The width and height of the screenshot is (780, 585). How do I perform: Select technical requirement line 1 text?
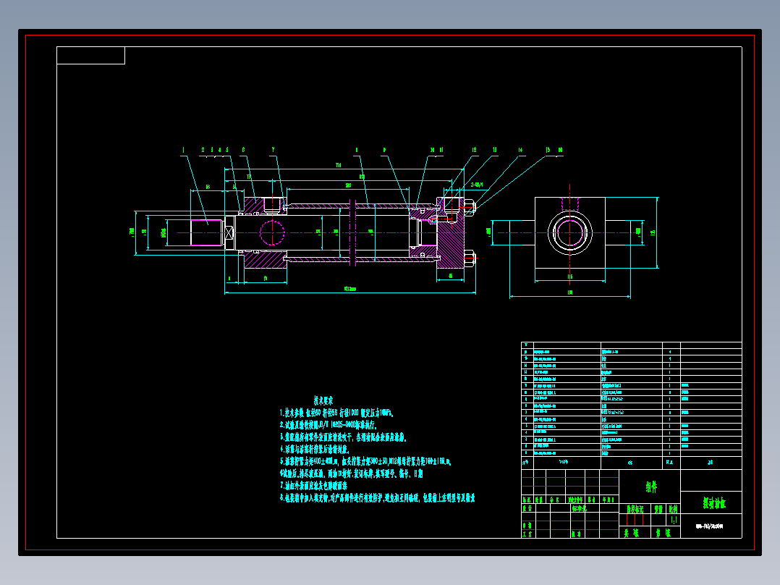coord(336,413)
